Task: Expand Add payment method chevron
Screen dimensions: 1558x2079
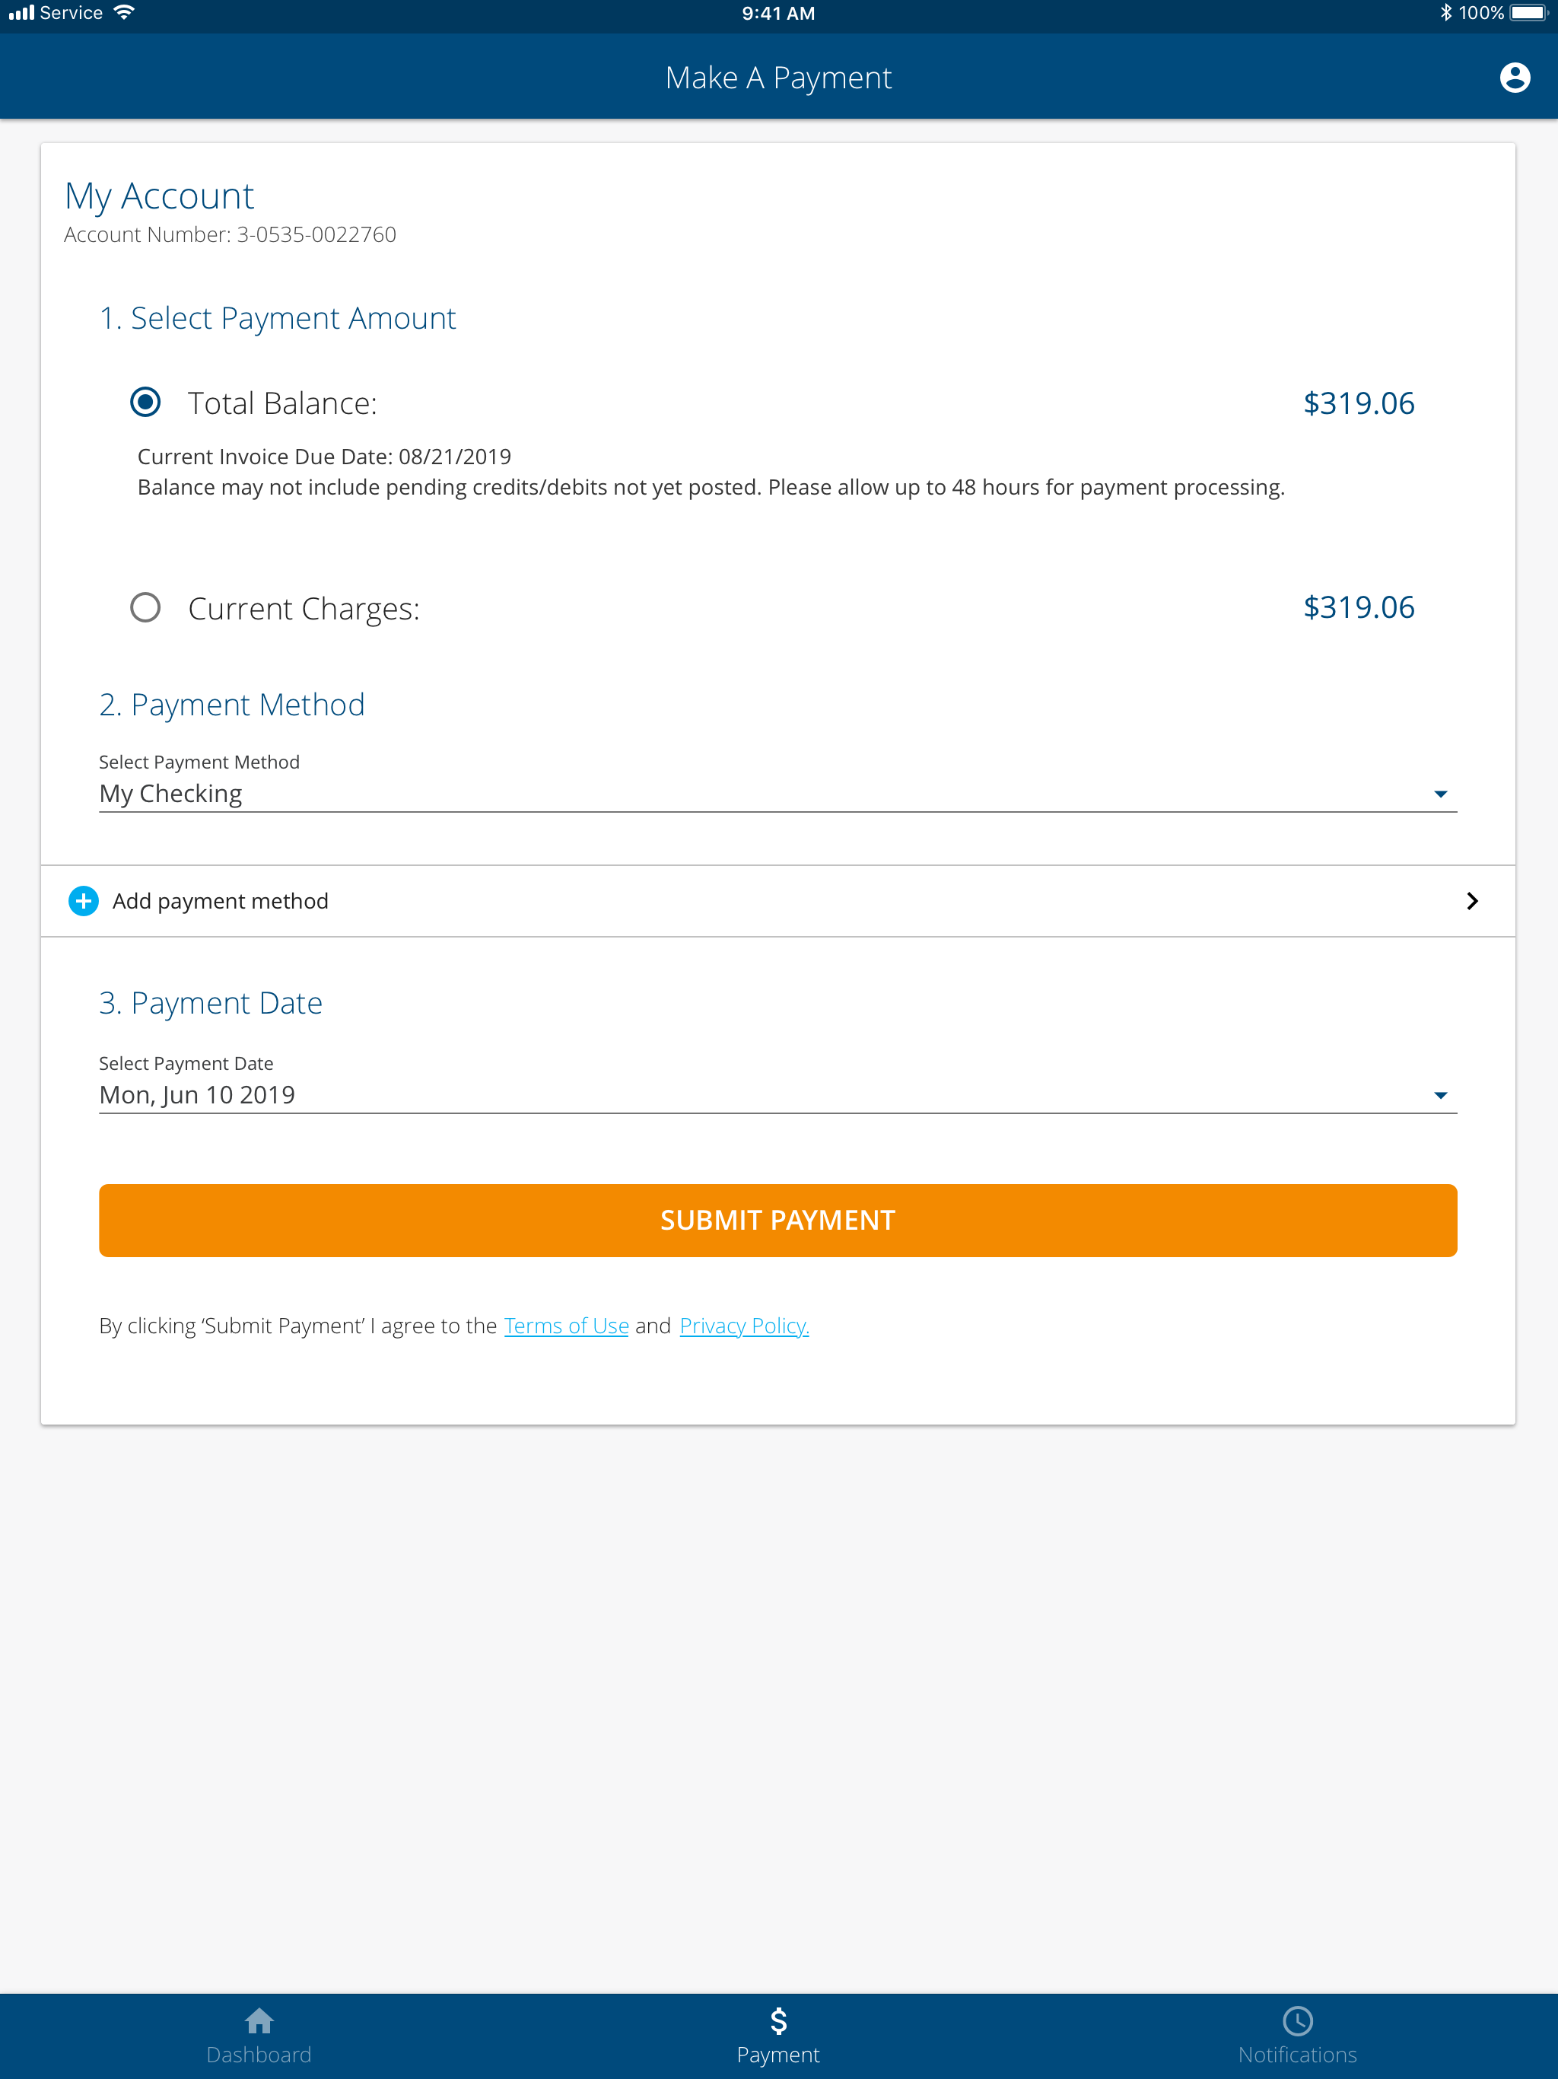Action: (x=1471, y=900)
